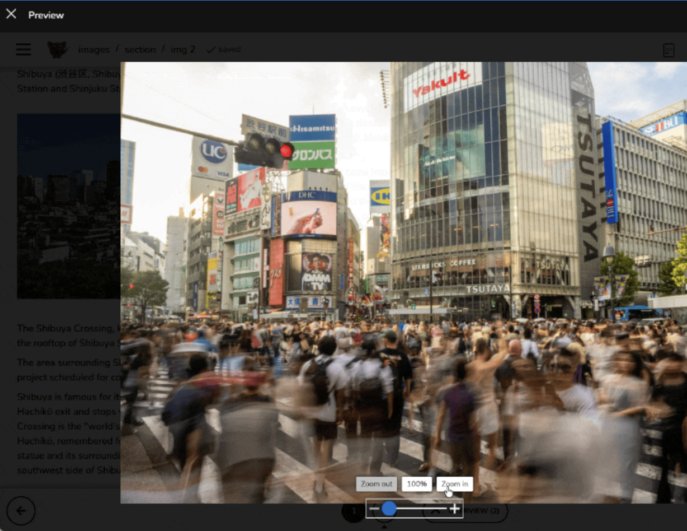Close the Preview with the X icon

[11, 14]
